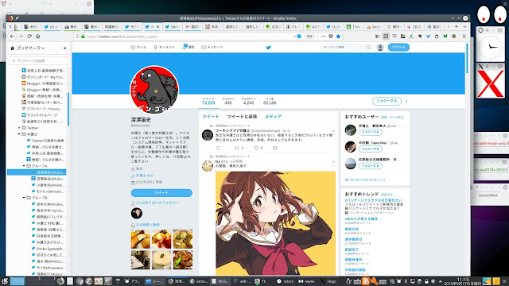Open the Blogger: 市場値配セン bookmark
Viewport: 509px width, 286px height.
(43, 83)
